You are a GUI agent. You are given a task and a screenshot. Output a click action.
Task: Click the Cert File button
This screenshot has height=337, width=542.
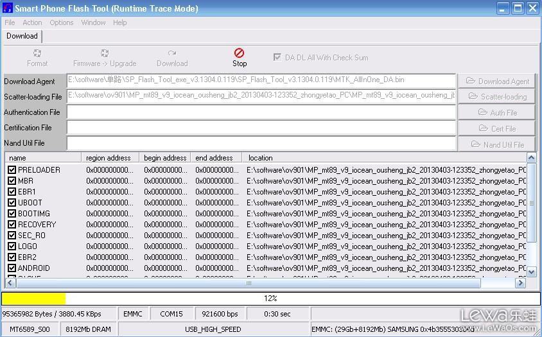click(498, 128)
